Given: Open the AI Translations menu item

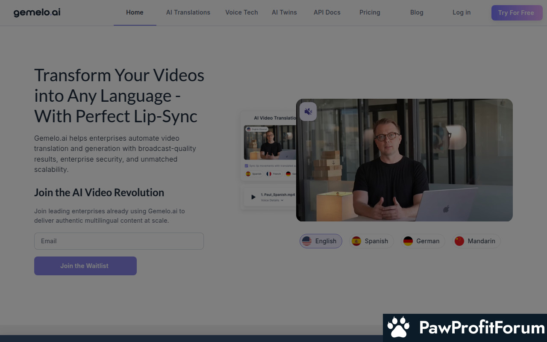Looking at the screenshot, I should coord(188,12).
